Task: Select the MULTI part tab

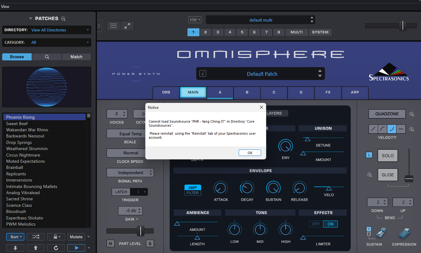Action: (x=296, y=32)
